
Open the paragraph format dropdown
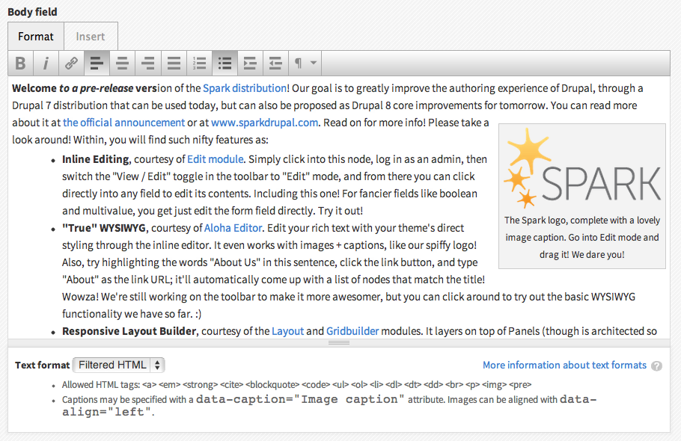305,64
